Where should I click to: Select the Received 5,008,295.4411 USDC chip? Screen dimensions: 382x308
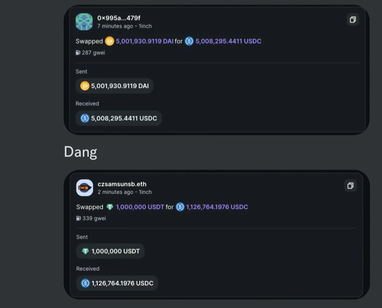click(118, 118)
